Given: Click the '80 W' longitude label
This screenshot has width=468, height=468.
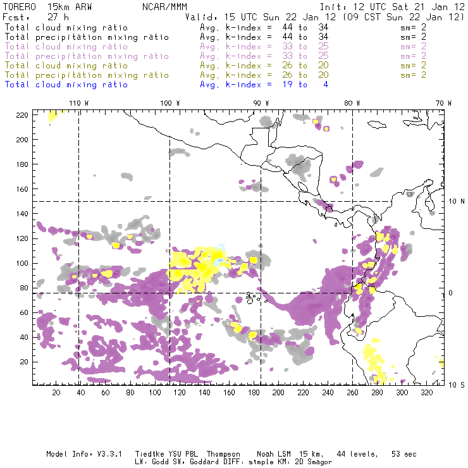Looking at the screenshot, I should 352,103.
